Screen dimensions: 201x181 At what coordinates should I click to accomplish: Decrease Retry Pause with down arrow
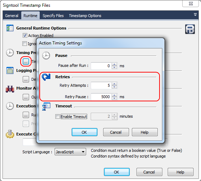[115, 98]
